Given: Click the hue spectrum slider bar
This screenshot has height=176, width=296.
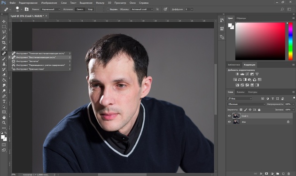Looking at the screenshot, I should pos(290,41).
